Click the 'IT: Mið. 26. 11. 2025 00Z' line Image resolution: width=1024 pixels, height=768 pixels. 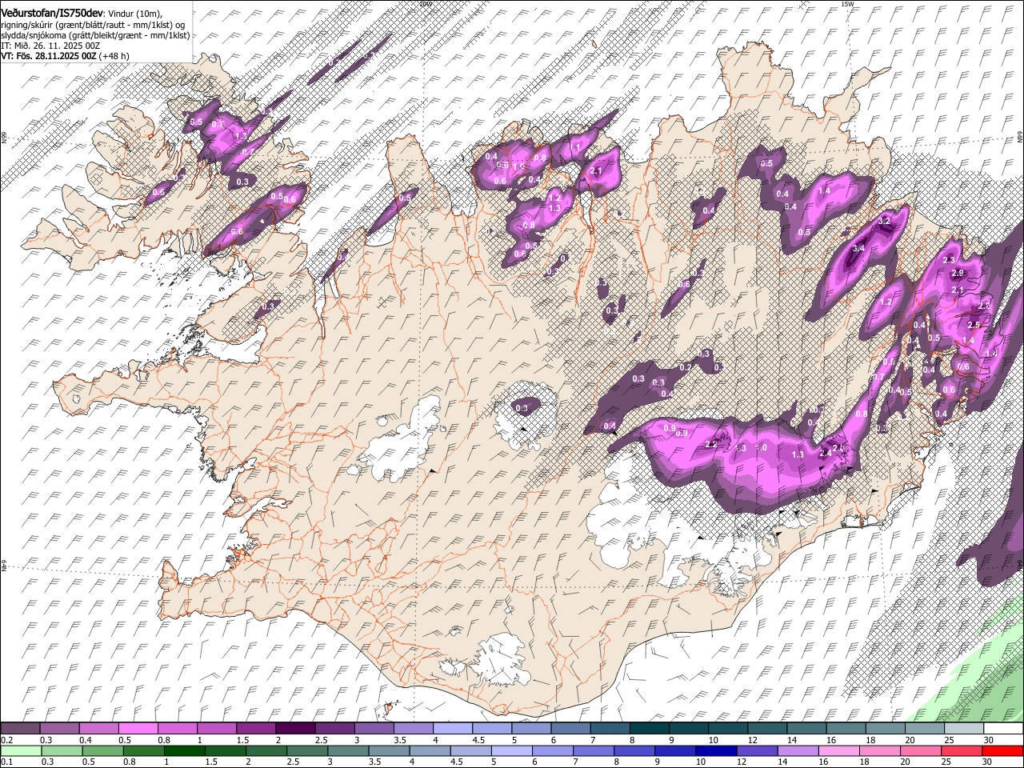tap(50, 46)
